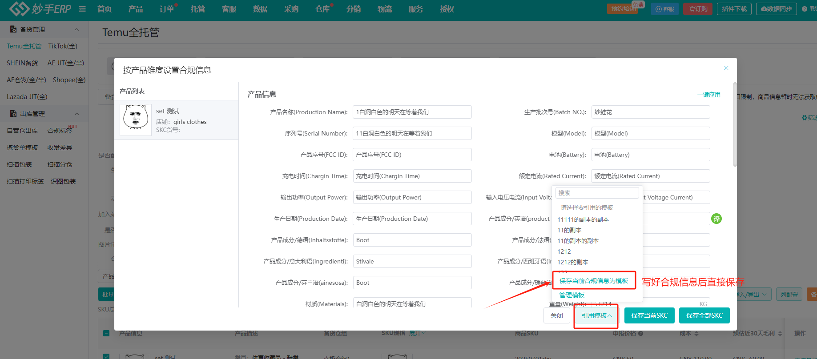Collapse the 备货管理 sidebar section
This screenshot has height=359, width=817.
click(x=76, y=29)
